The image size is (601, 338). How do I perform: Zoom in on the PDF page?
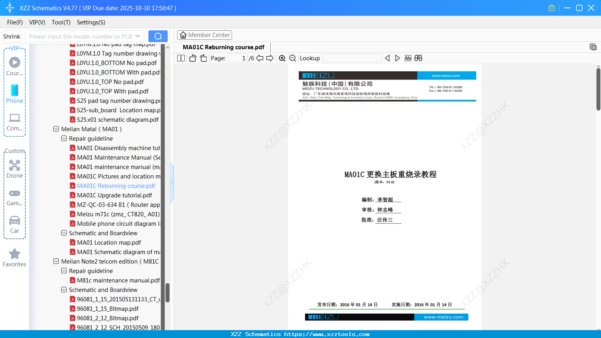click(282, 58)
